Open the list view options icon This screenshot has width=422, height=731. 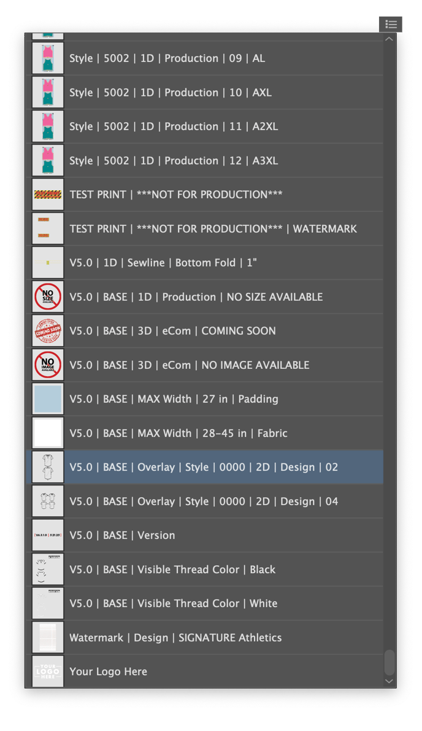point(391,25)
